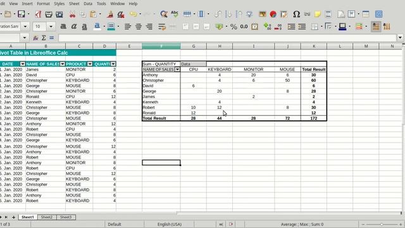This screenshot has width=405, height=228.
Task: Insert a chart
Action: (x=273, y=14)
